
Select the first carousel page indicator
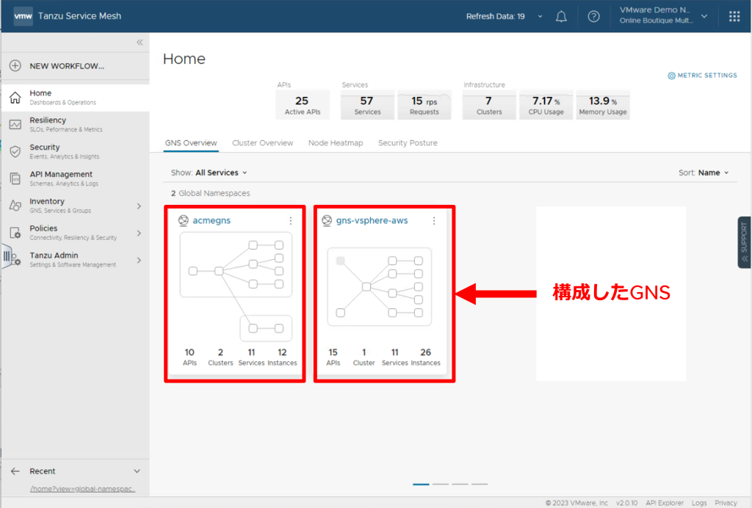[421, 484]
